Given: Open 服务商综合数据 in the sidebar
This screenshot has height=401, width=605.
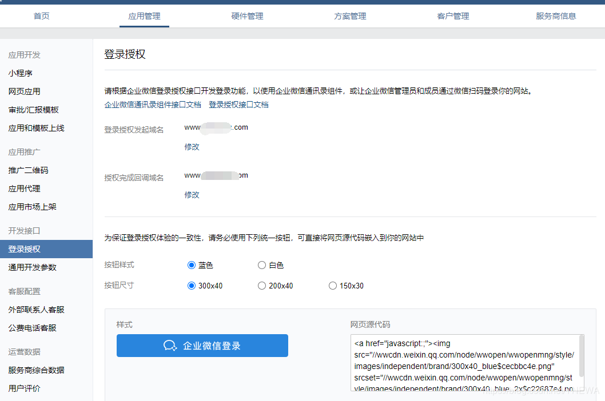Looking at the screenshot, I should 36,370.
